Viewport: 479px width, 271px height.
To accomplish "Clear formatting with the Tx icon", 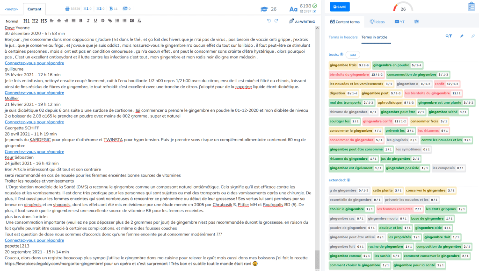I will 139,21.
